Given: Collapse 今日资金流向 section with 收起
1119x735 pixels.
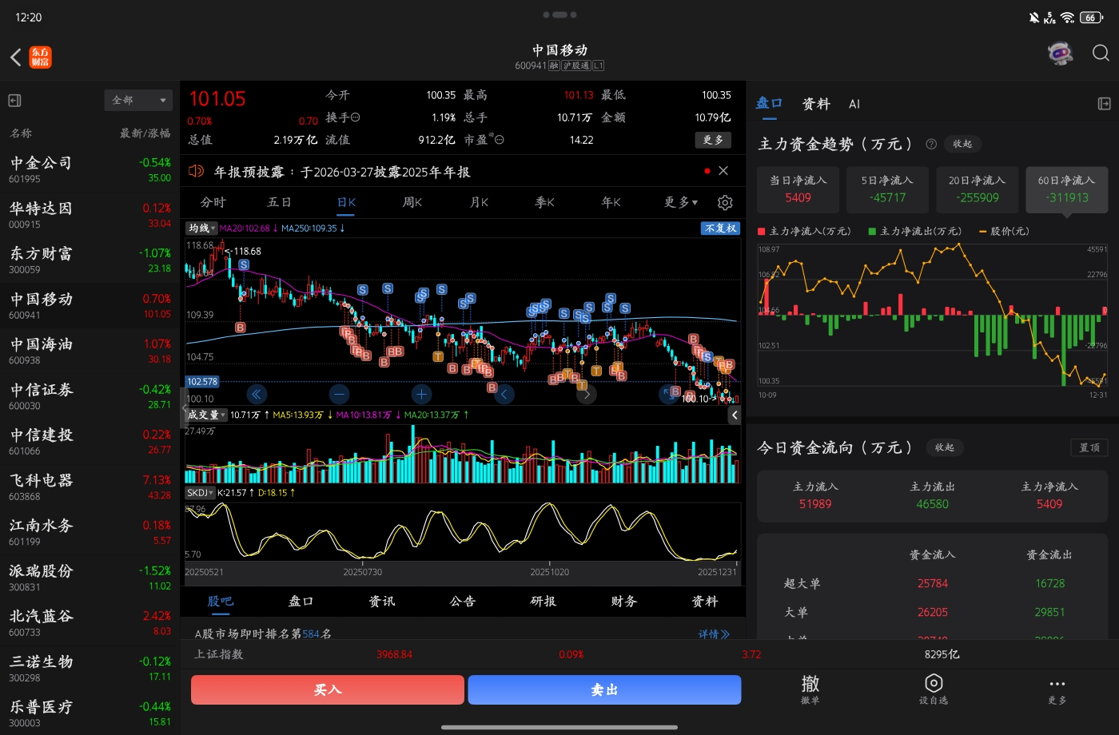Looking at the screenshot, I should (x=945, y=447).
